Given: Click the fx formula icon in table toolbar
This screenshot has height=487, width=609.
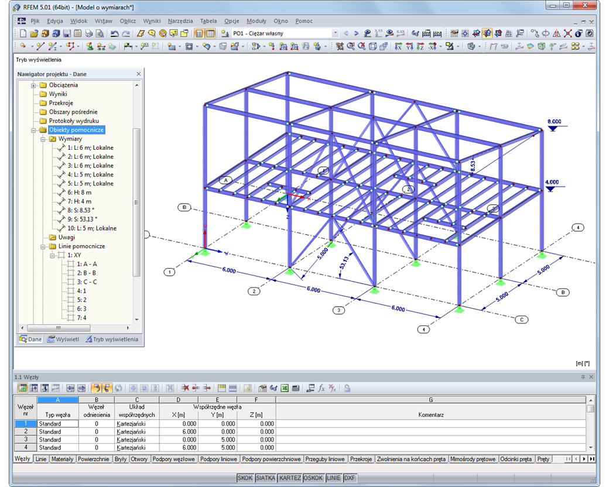Looking at the screenshot, I should [321, 388].
